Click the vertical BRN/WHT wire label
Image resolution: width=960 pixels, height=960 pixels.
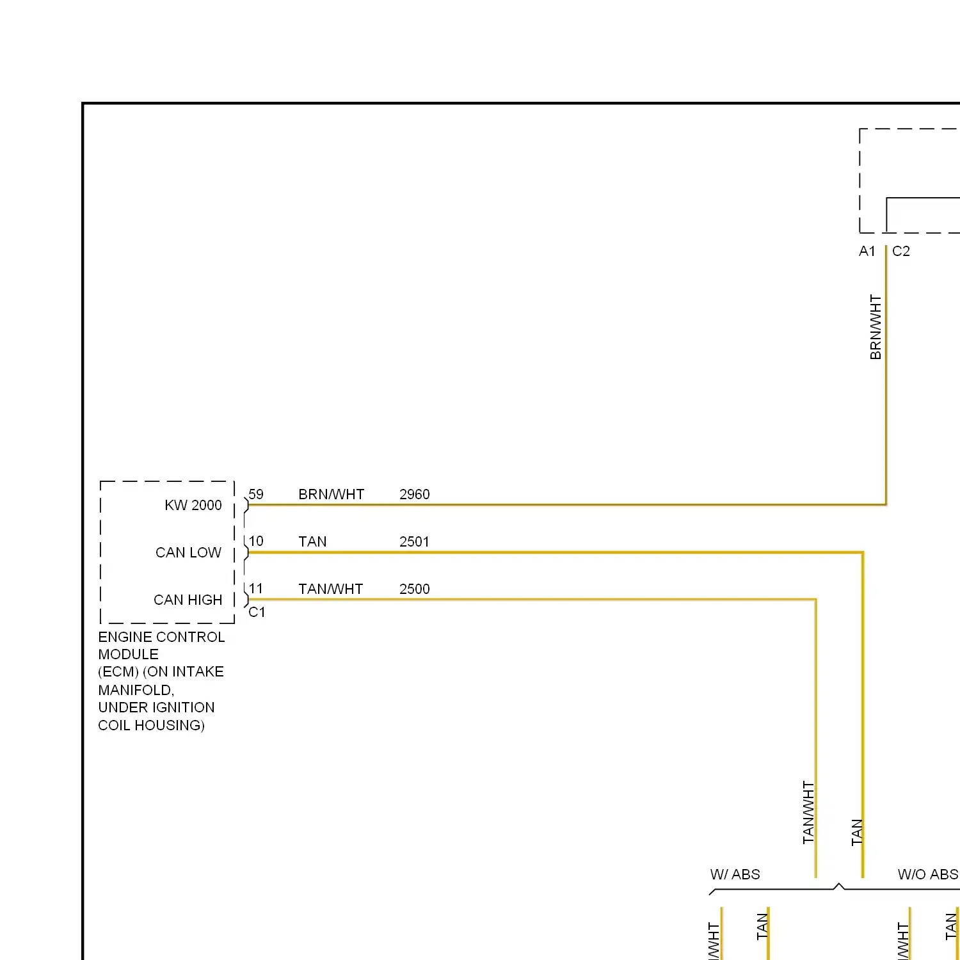point(876,327)
